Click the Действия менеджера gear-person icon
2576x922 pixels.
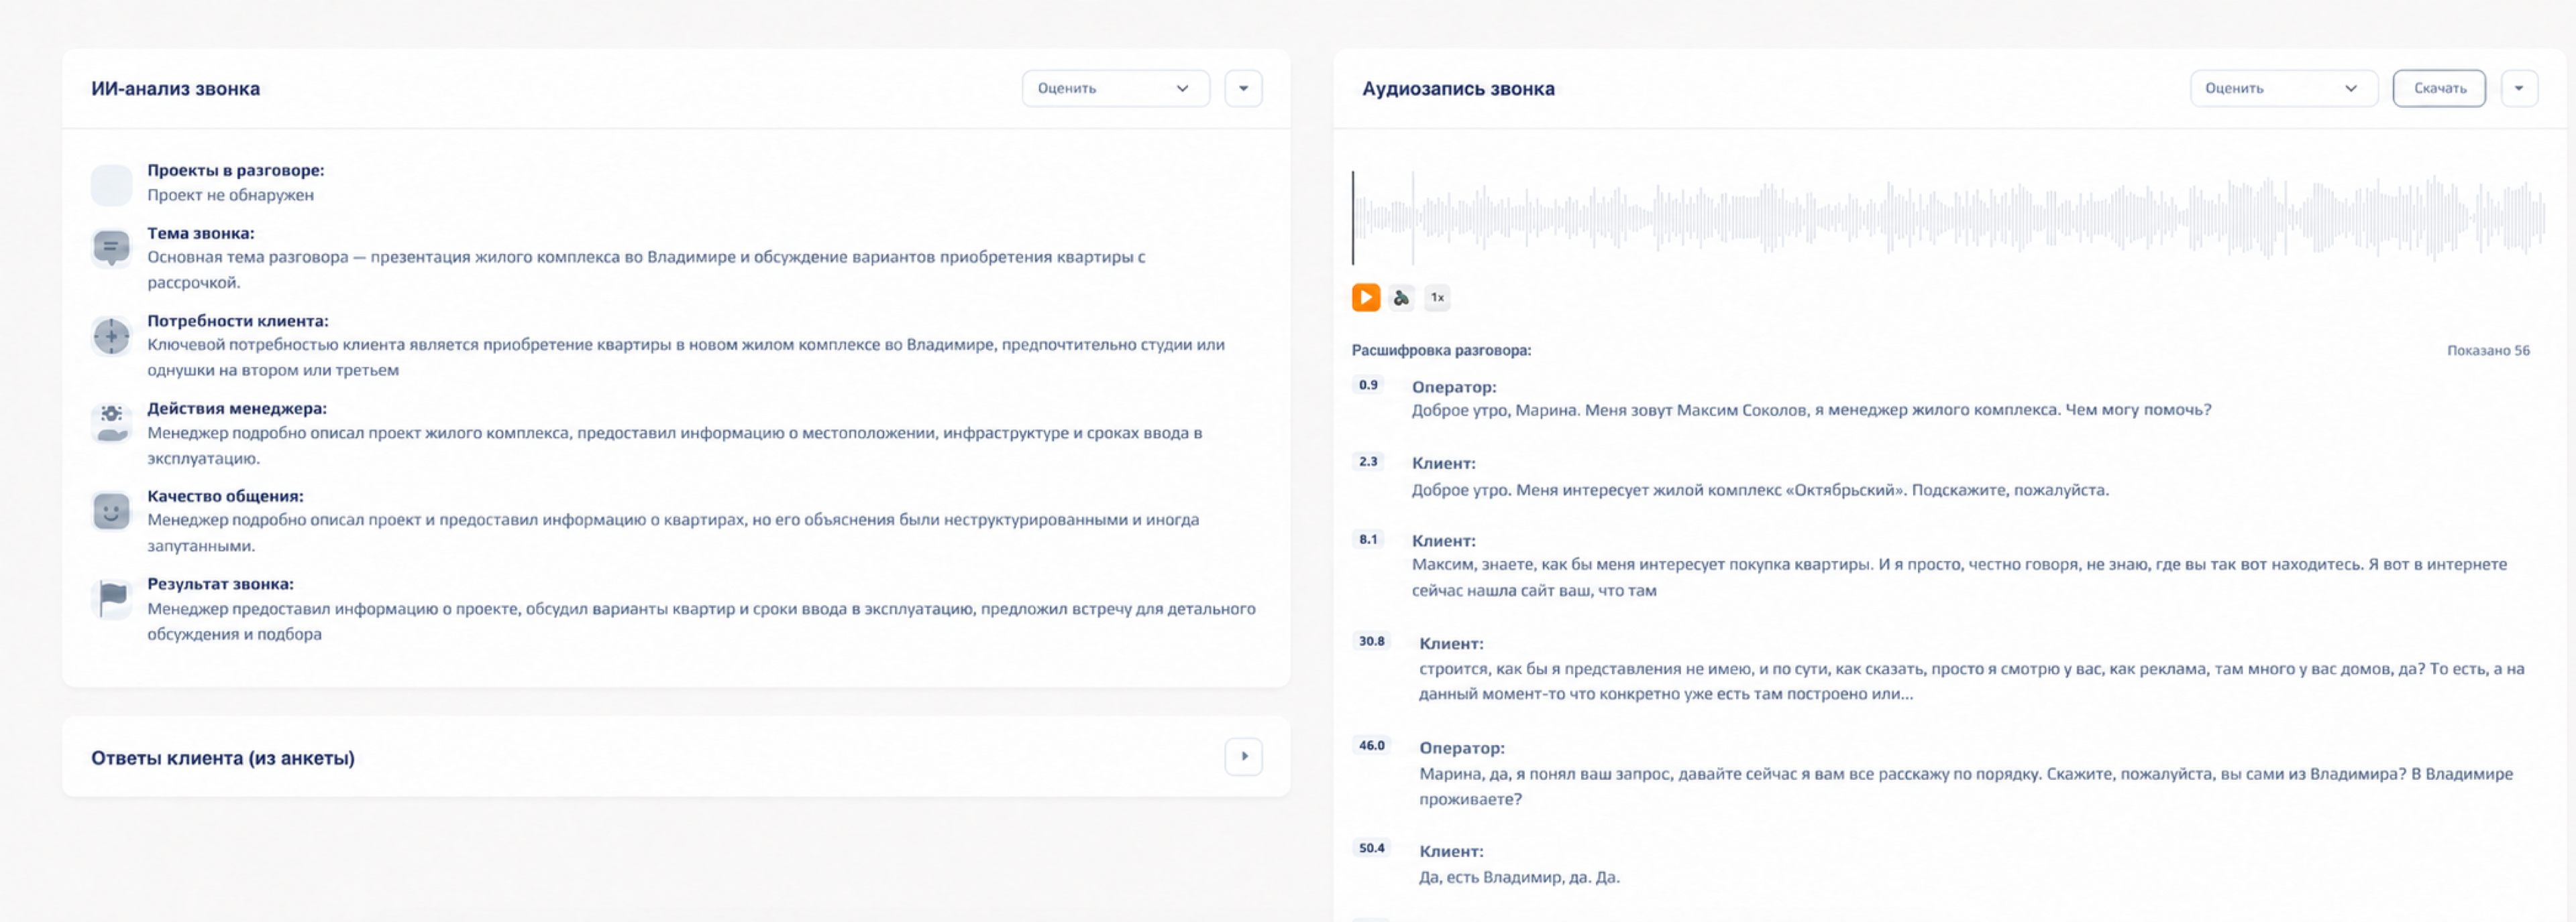(111, 423)
